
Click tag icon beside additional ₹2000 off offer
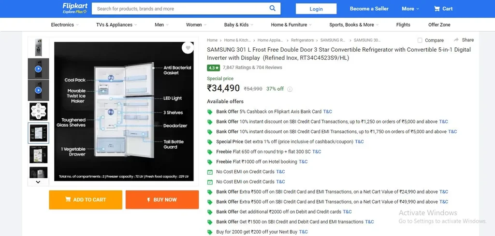pos(210,212)
